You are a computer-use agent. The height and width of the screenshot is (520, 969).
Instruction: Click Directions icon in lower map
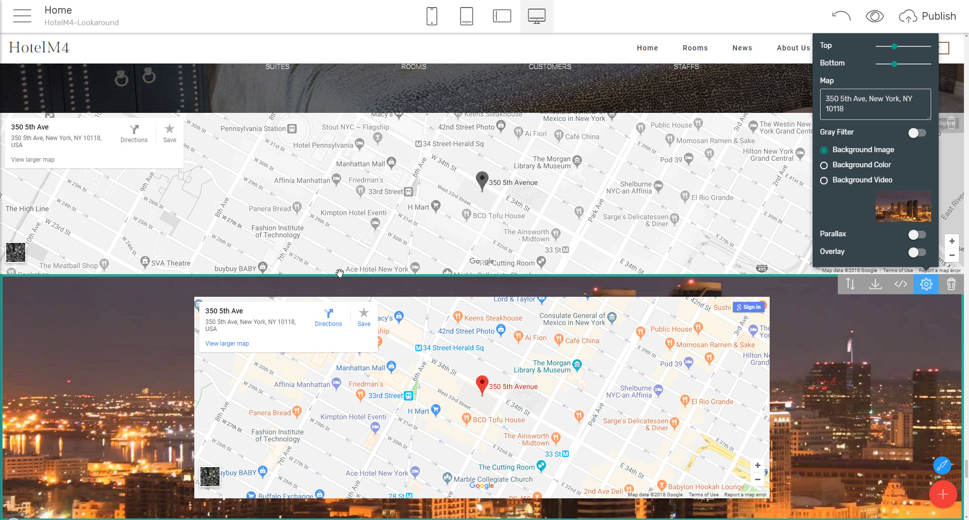[328, 317]
